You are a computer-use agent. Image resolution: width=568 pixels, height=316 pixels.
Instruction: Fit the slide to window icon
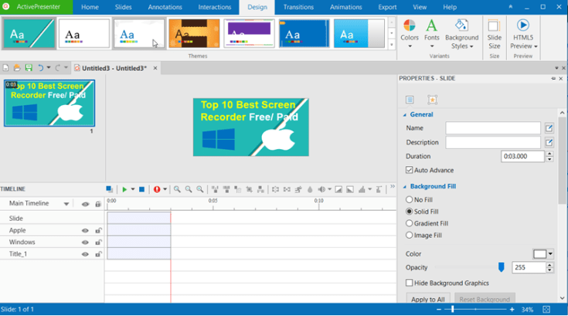pyautogui.click(x=546, y=310)
